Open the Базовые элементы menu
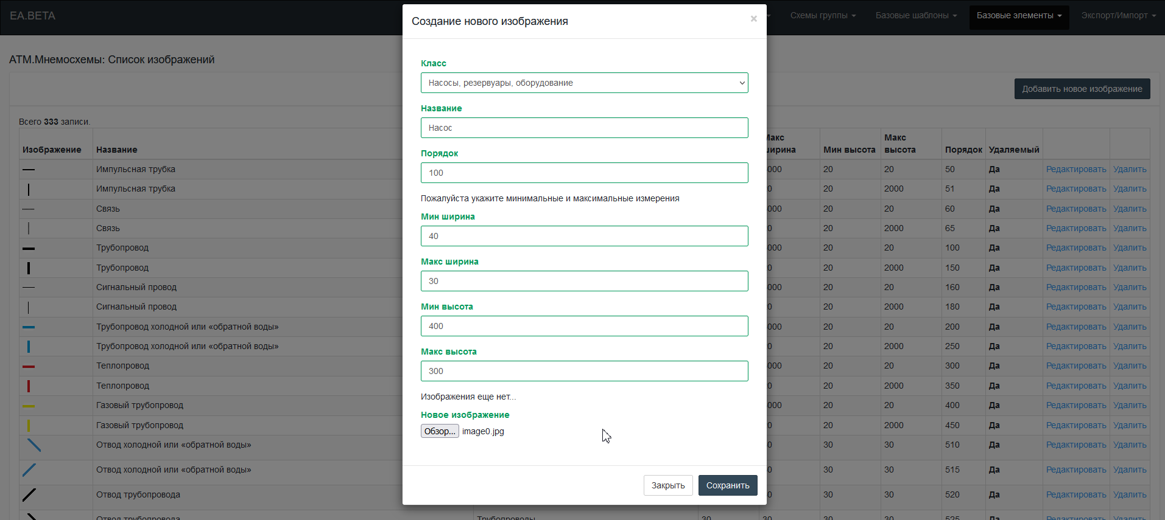 (x=1018, y=15)
